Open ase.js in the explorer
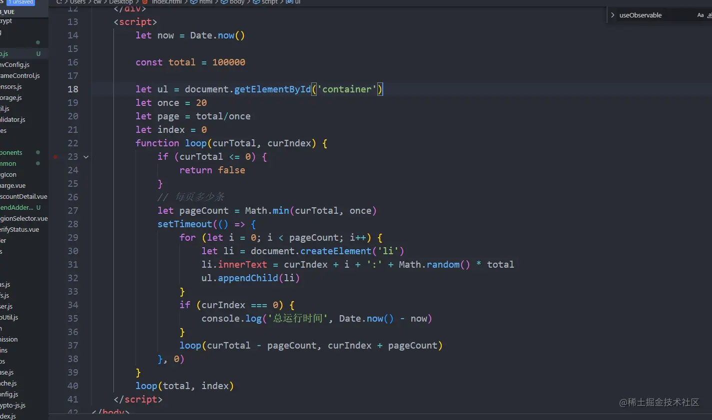712x420 pixels. (7, 372)
